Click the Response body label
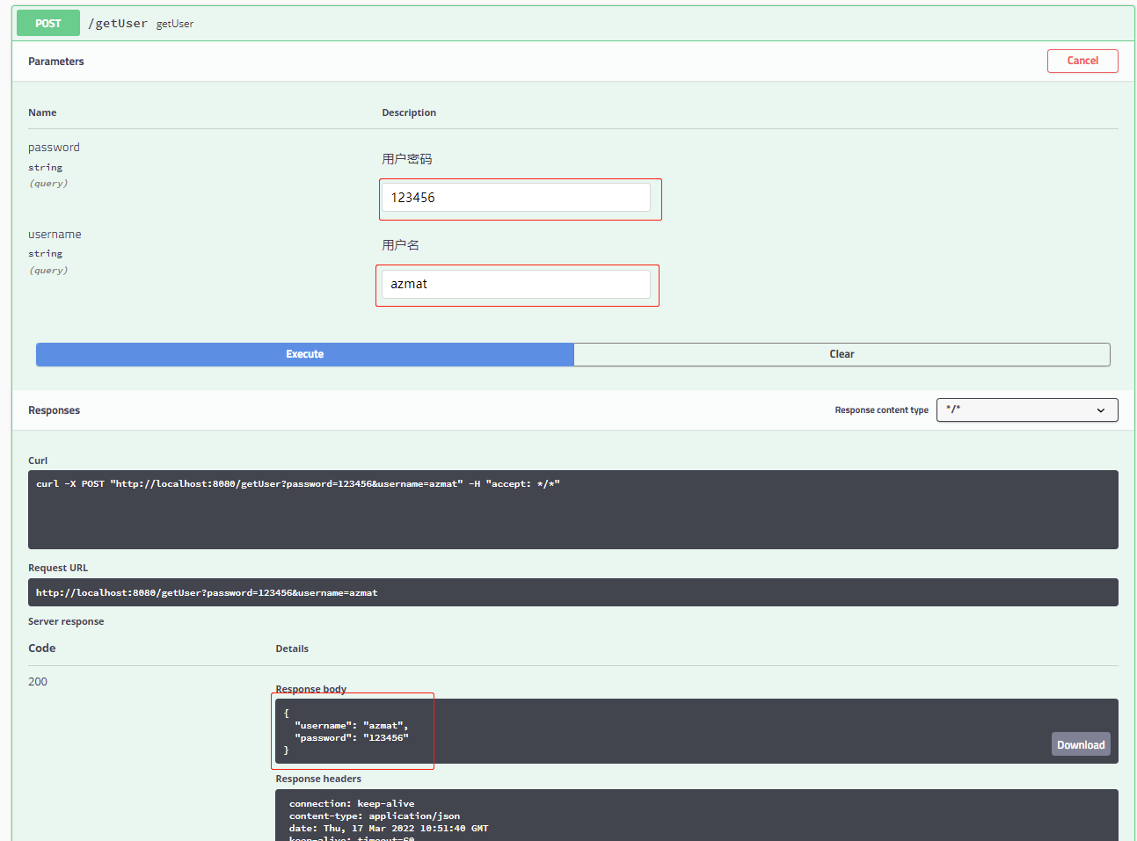This screenshot has height=841, width=1137. pyautogui.click(x=311, y=689)
